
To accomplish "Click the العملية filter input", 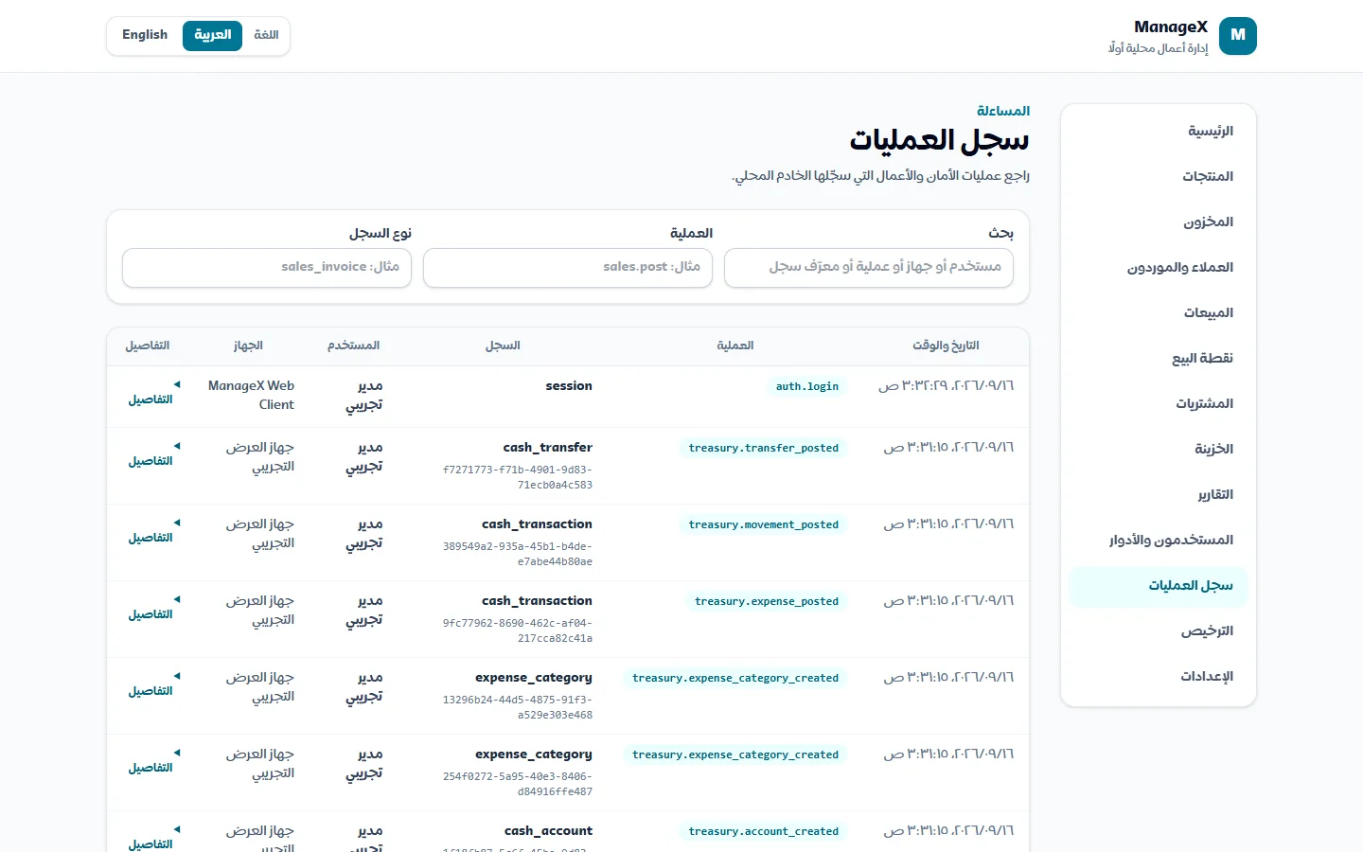I will coord(568,268).
